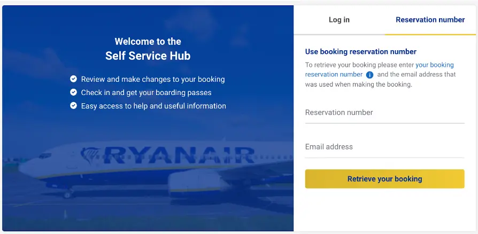
Task: Click the checkmark icon beside Easy access to help
Action: click(73, 105)
